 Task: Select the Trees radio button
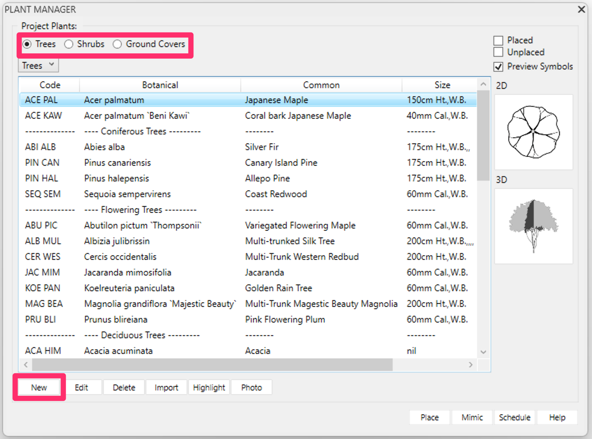27,44
